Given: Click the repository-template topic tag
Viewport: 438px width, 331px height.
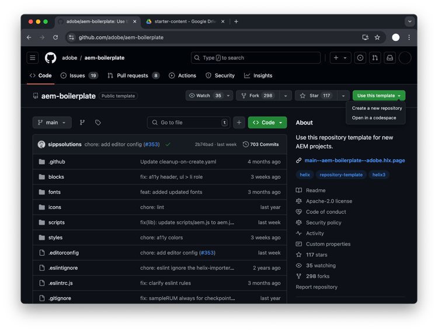Looking at the screenshot, I should (x=341, y=175).
